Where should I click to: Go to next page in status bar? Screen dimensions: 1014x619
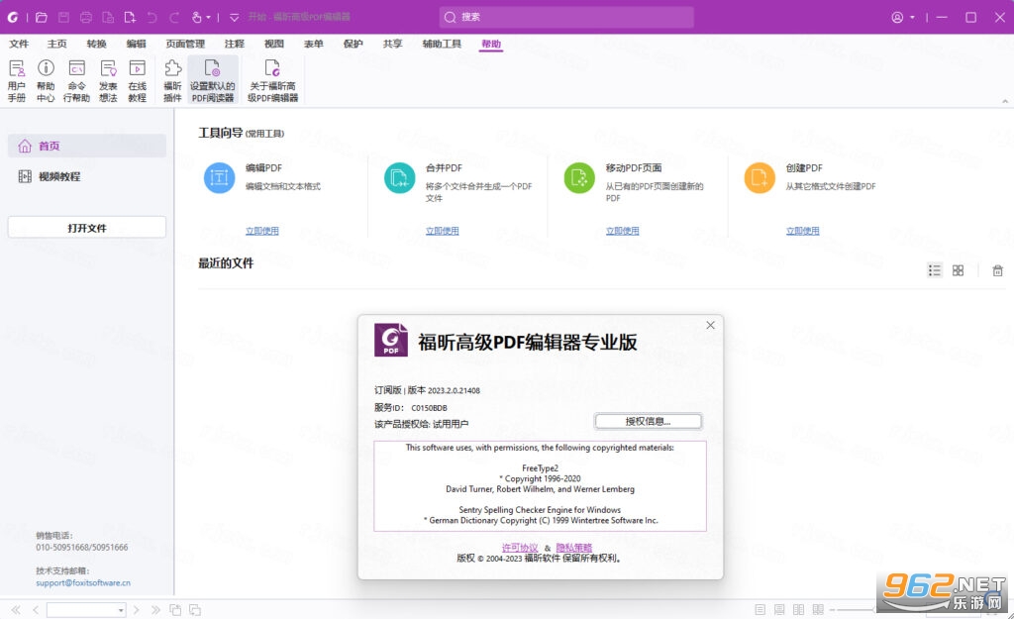136,610
